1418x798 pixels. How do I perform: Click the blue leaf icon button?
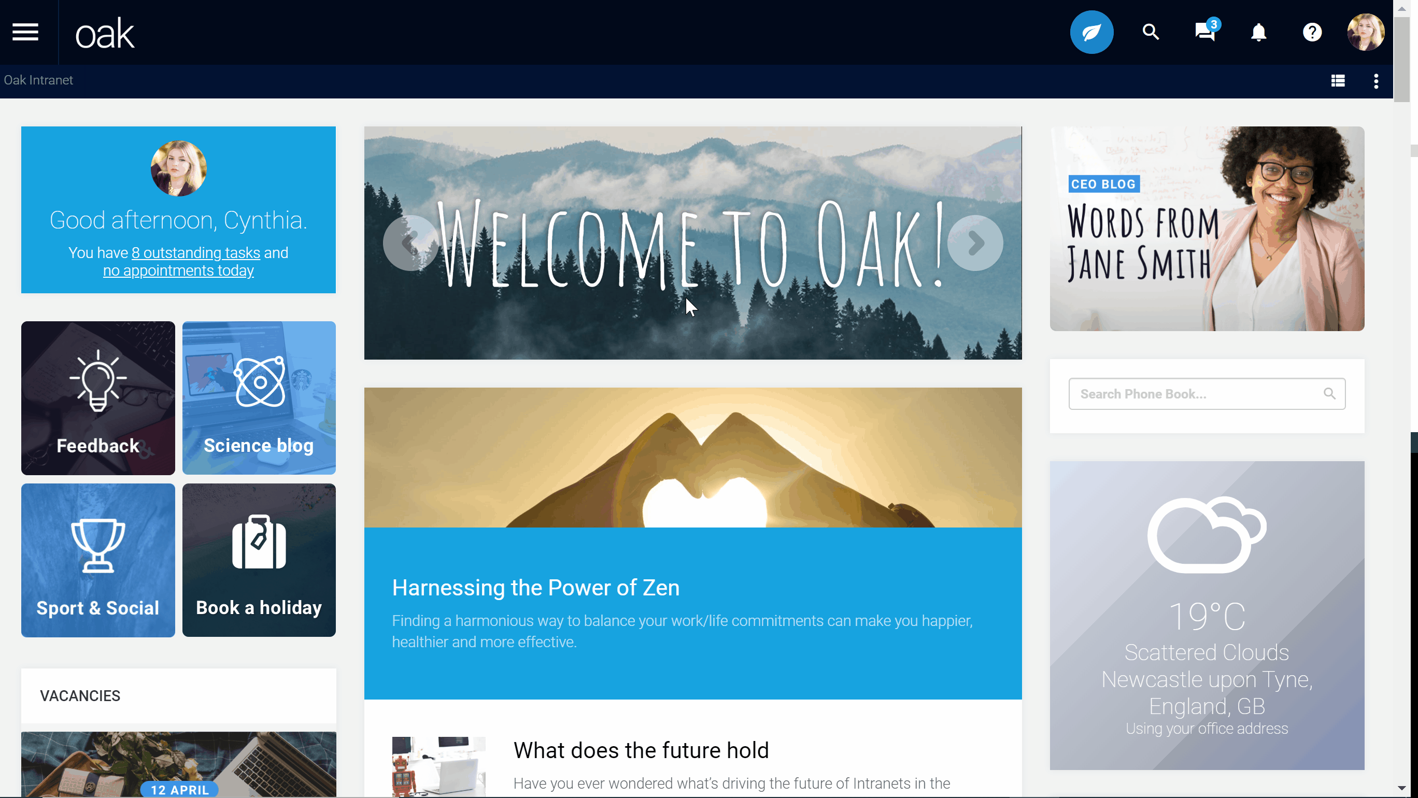[1091, 32]
